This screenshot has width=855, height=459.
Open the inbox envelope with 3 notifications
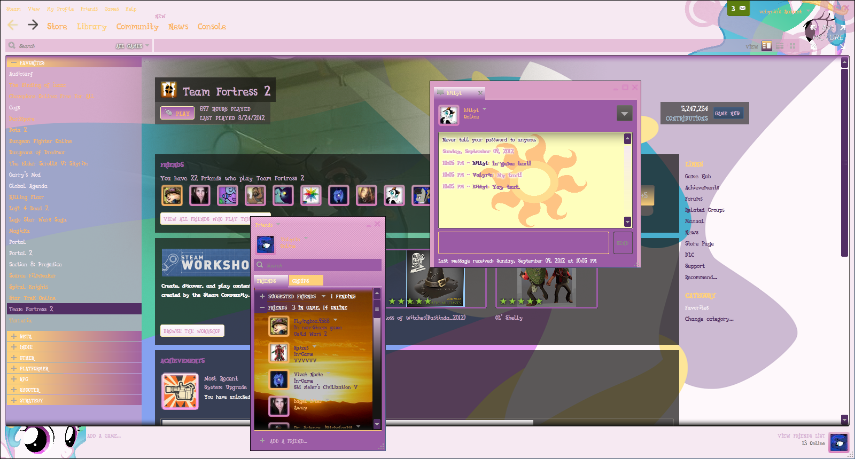[x=739, y=9]
